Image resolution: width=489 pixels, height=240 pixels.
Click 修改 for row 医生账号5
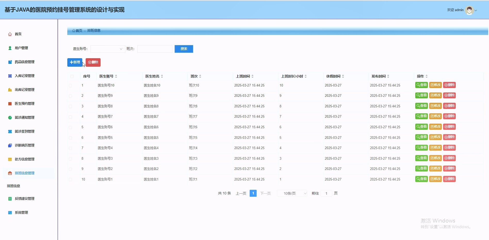pyautogui.click(x=436, y=137)
